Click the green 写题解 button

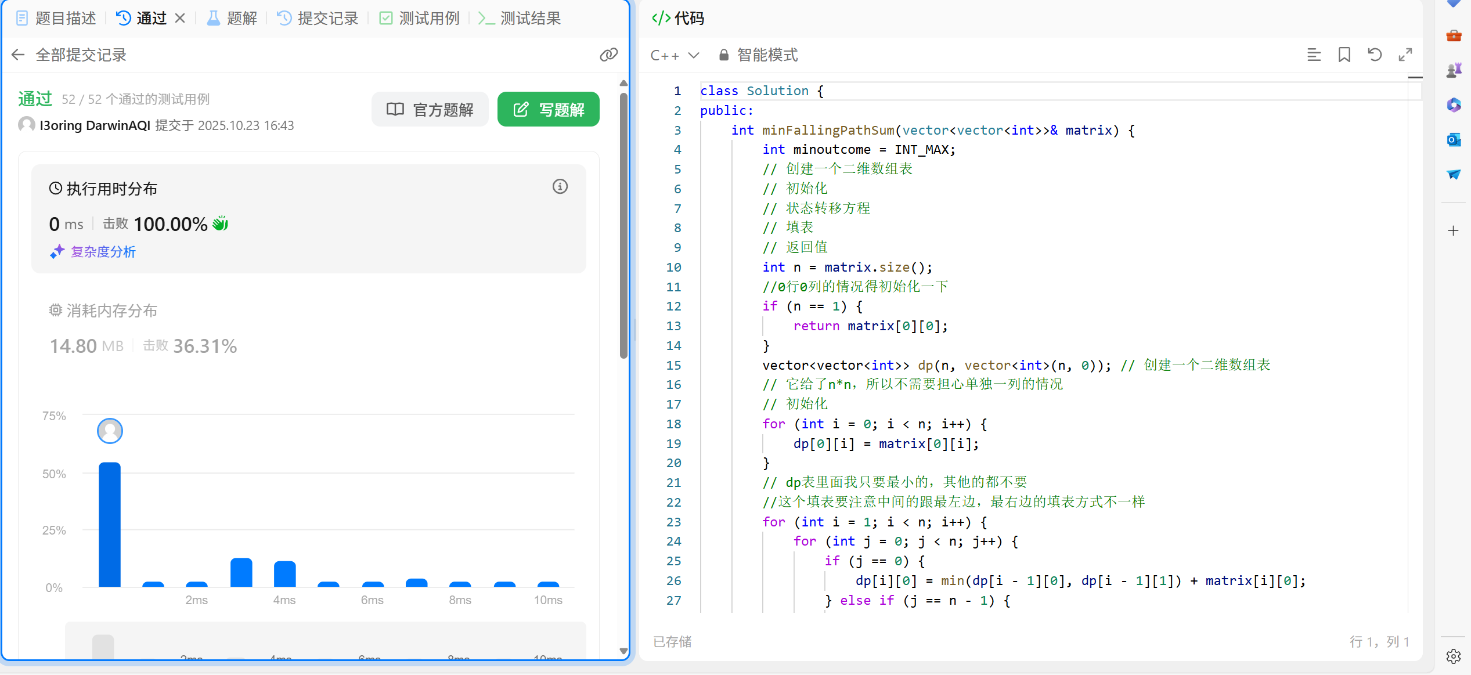(549, 109)
